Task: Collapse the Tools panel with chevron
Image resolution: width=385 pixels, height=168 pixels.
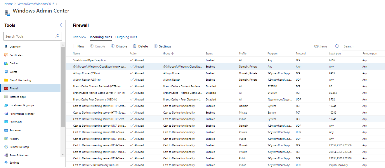Action: pyautogui.click(x=61, y=25)
